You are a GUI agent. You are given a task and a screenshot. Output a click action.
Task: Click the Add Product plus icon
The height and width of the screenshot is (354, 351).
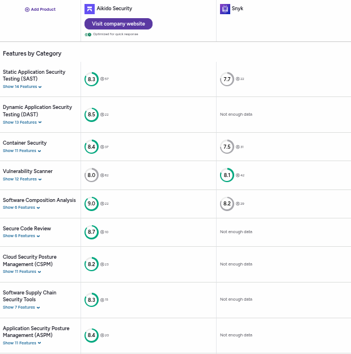[27, 10]
